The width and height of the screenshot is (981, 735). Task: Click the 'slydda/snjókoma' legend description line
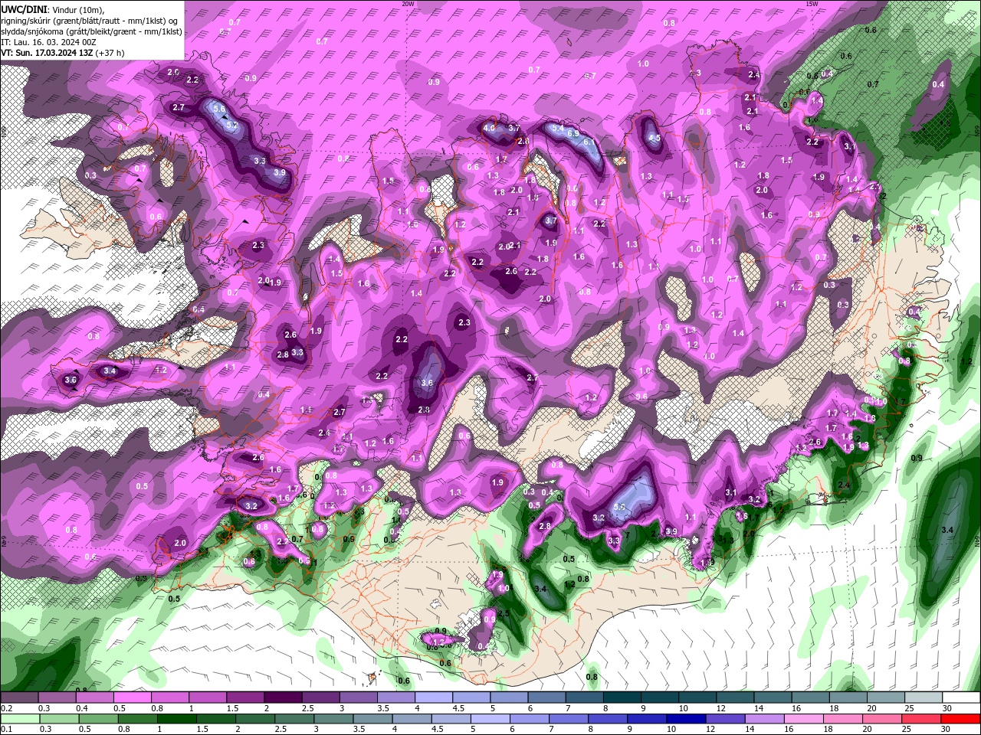tap(92, 31)
